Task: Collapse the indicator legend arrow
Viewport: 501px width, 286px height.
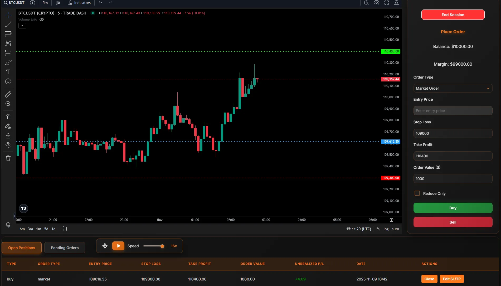Action: 22,26
